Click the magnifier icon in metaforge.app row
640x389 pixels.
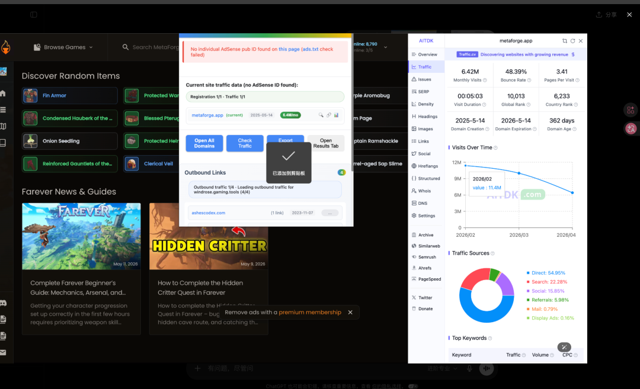[x=321, y=115]
